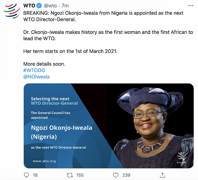Click www.wto.org text on the image
The height and width of the screenshot is (180, 198).
tap(44, 161)
